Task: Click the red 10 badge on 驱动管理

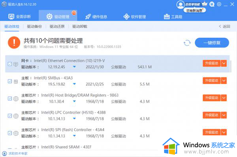Action: pyautogui.click(x=74, y=13)
